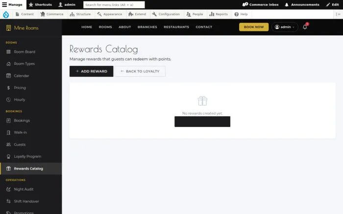This screenshot has width=343, height=214.
Task: Click the ADD REWARD button
Action: coord(92,71)
